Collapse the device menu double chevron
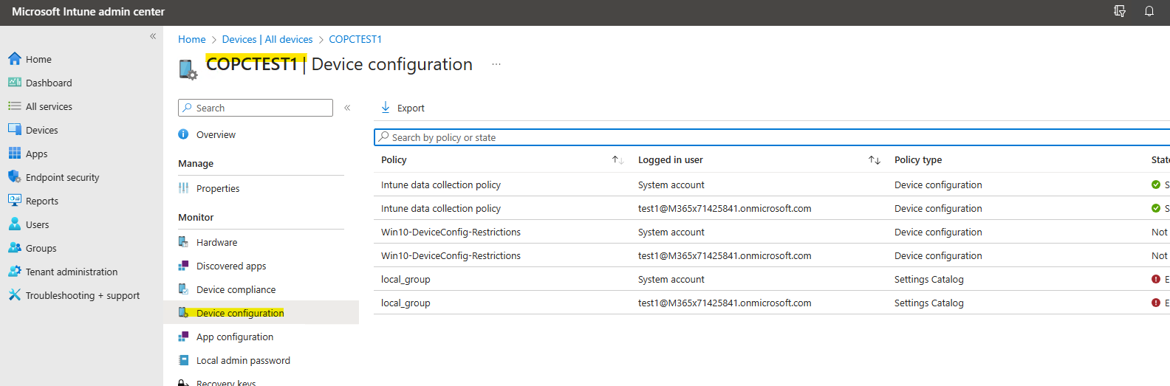This screenshot has height=386, width=1170. (347, 108)
